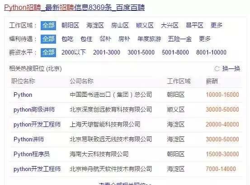Open the Python讲师 job title
This screenshot has height=185, width=250.
(x=28, y=140)
